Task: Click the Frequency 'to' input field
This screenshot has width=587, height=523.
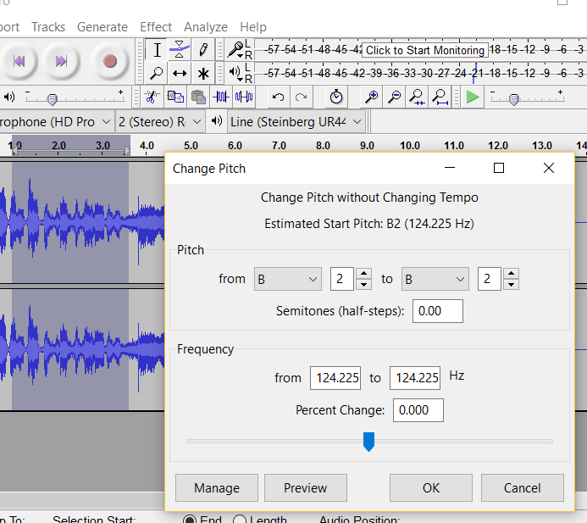Action: pos(415,378)
